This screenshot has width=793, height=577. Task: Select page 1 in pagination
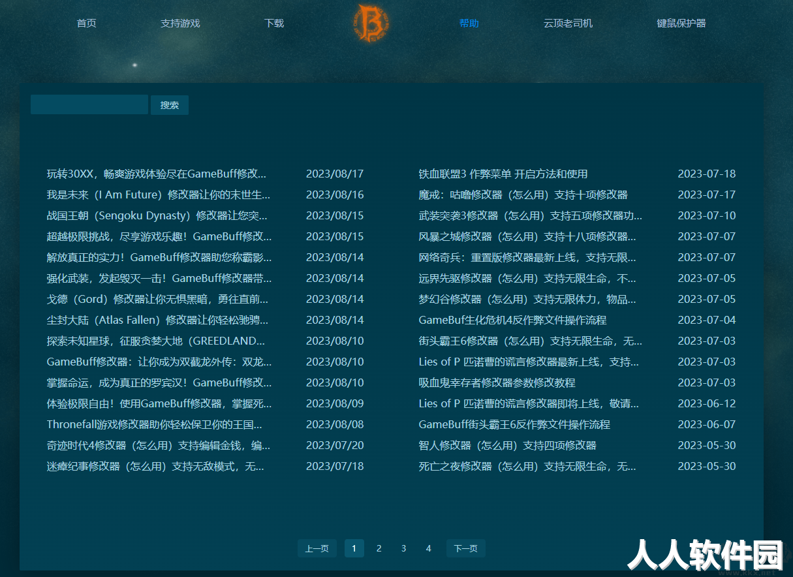click(354, 548)
